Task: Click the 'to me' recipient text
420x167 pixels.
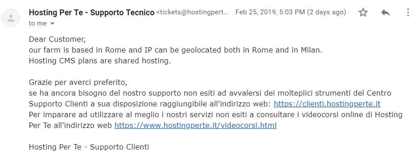Action: coord(37,23)
